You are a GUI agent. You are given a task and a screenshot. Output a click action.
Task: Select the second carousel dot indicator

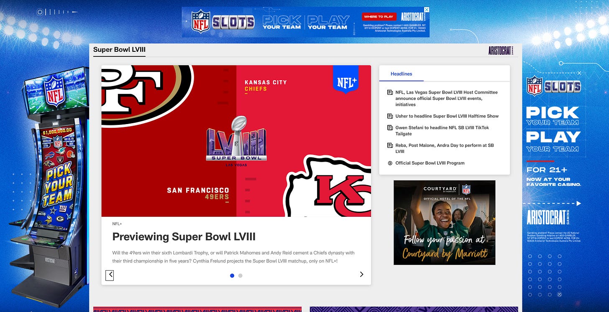[240, 276]
